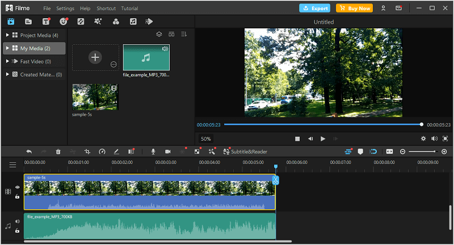Open the Effects tab icon
Viewport: 454px width, 245px height.
[81, 22]
